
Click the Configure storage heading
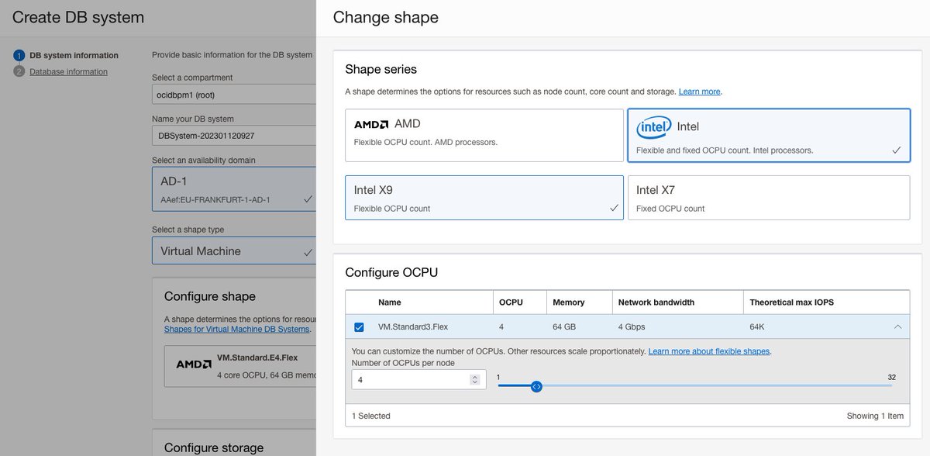(x=214, y=447)
